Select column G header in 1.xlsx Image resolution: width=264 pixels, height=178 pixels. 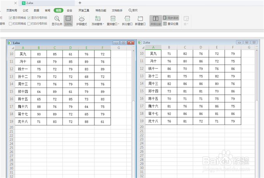point(119,48)
